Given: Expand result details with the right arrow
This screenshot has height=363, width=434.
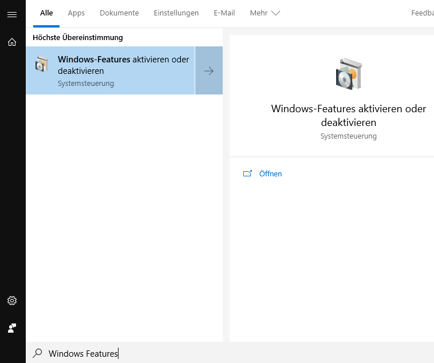Looking at the screenshot, I should [x=209, y=71].
